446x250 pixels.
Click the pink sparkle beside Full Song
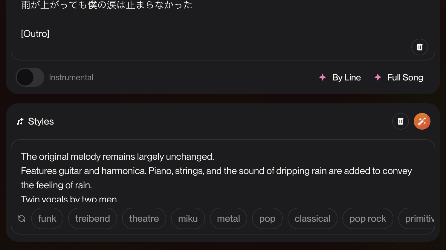pos(378,77)
